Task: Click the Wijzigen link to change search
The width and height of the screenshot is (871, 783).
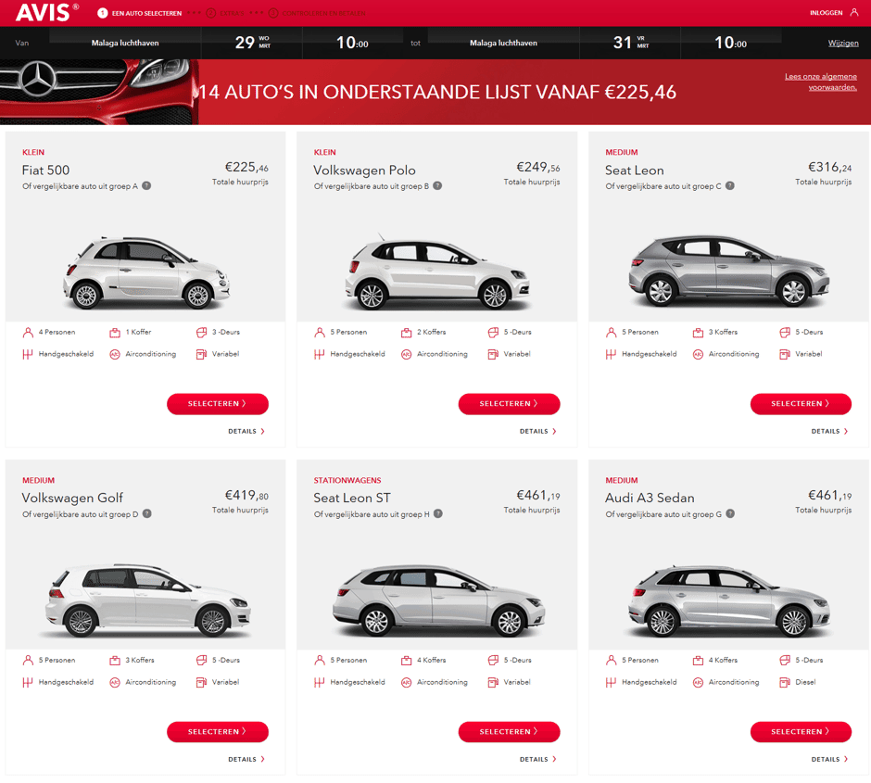Action: (842, 44)
